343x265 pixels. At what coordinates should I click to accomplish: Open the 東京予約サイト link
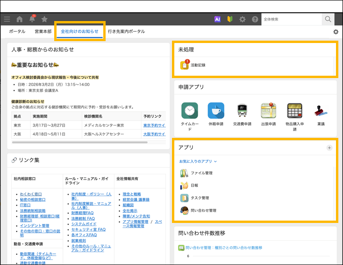(154, 125)
